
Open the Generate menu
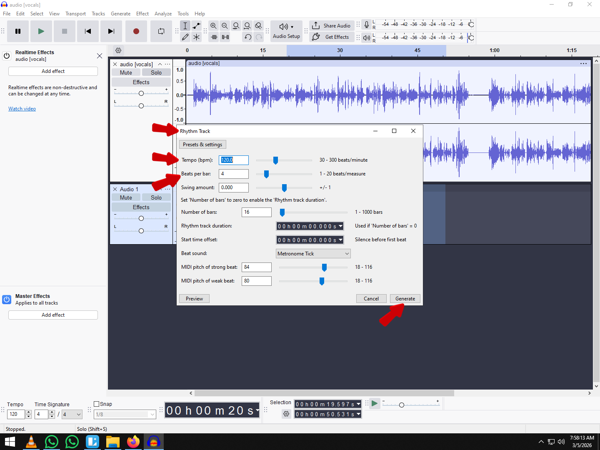tap(120, 14)
